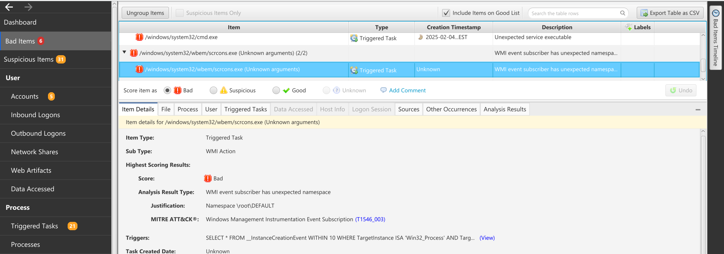Switch to the User tab

click(211, 109)
